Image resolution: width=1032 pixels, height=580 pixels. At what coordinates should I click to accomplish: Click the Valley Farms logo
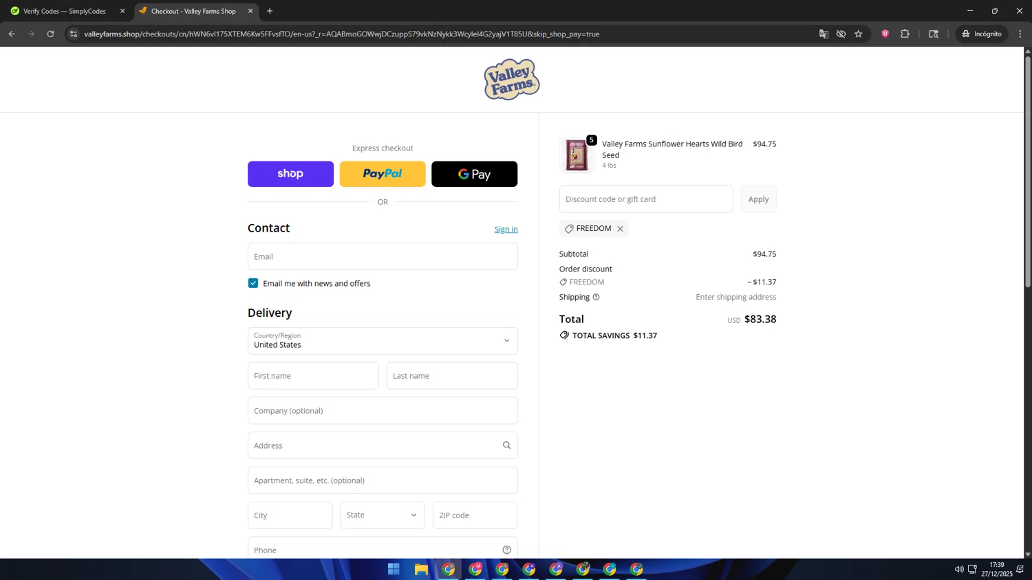click(x=512, y=80)
